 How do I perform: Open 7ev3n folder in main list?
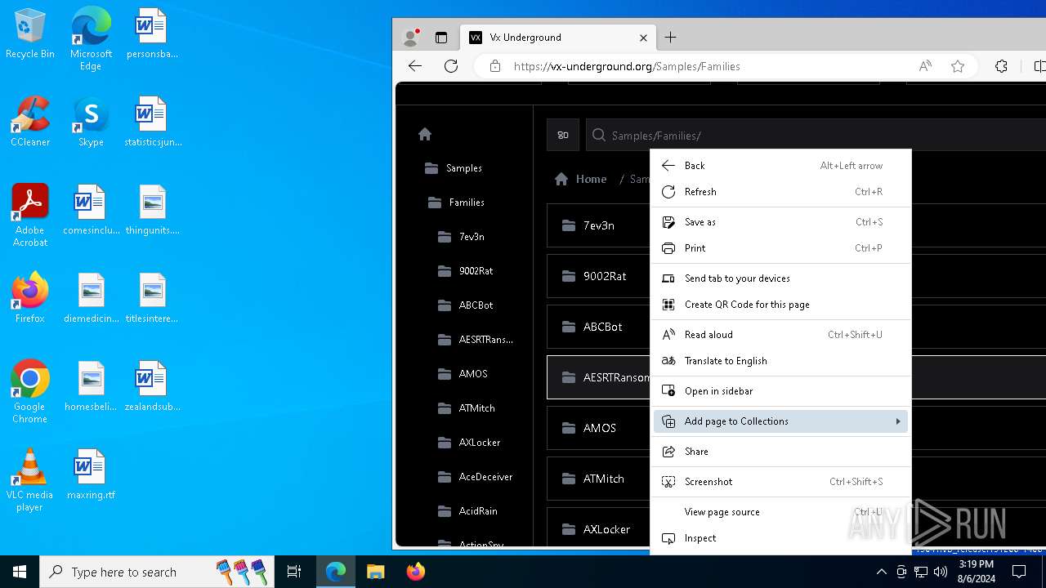tap(599, 225)
